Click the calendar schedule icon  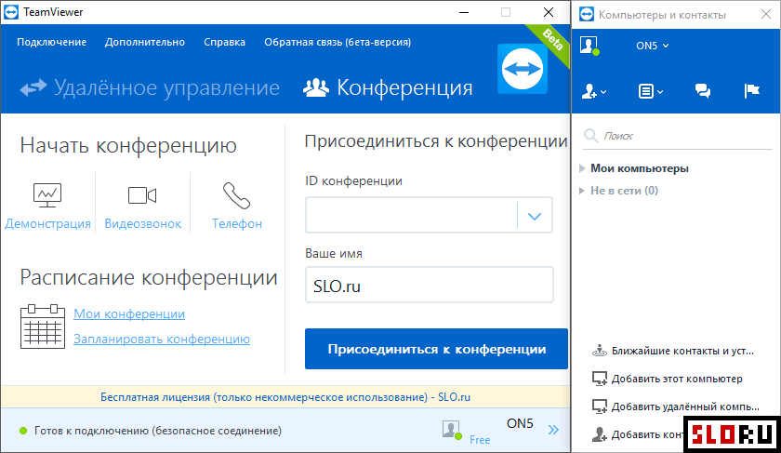(43, 326)
